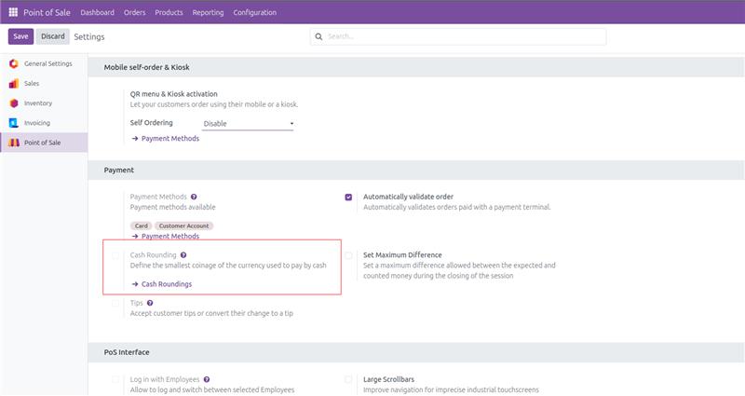
Task: Open the Self Ordering dropdown
Action: [248, 123]
